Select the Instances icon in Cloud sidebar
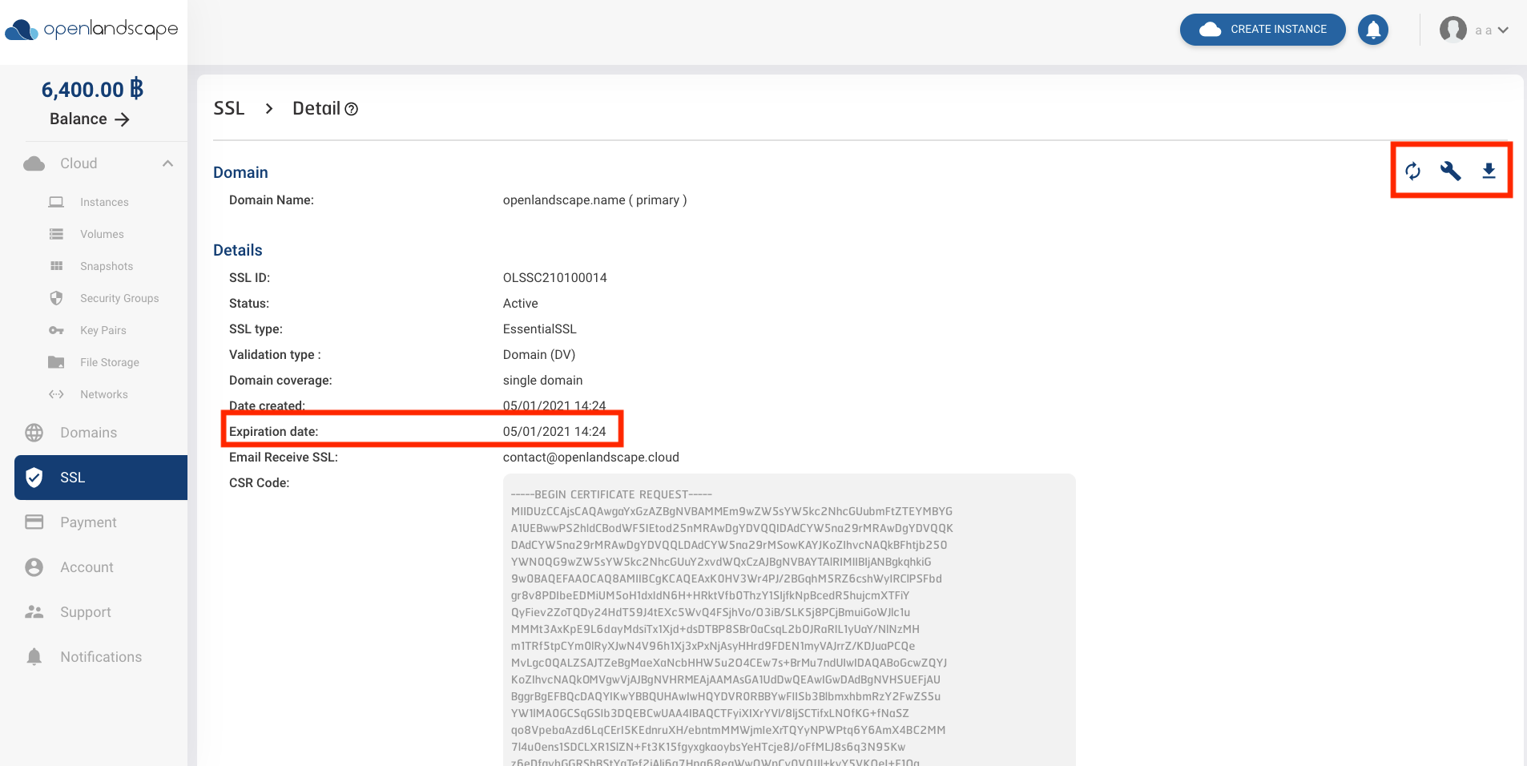 (56, 202)
